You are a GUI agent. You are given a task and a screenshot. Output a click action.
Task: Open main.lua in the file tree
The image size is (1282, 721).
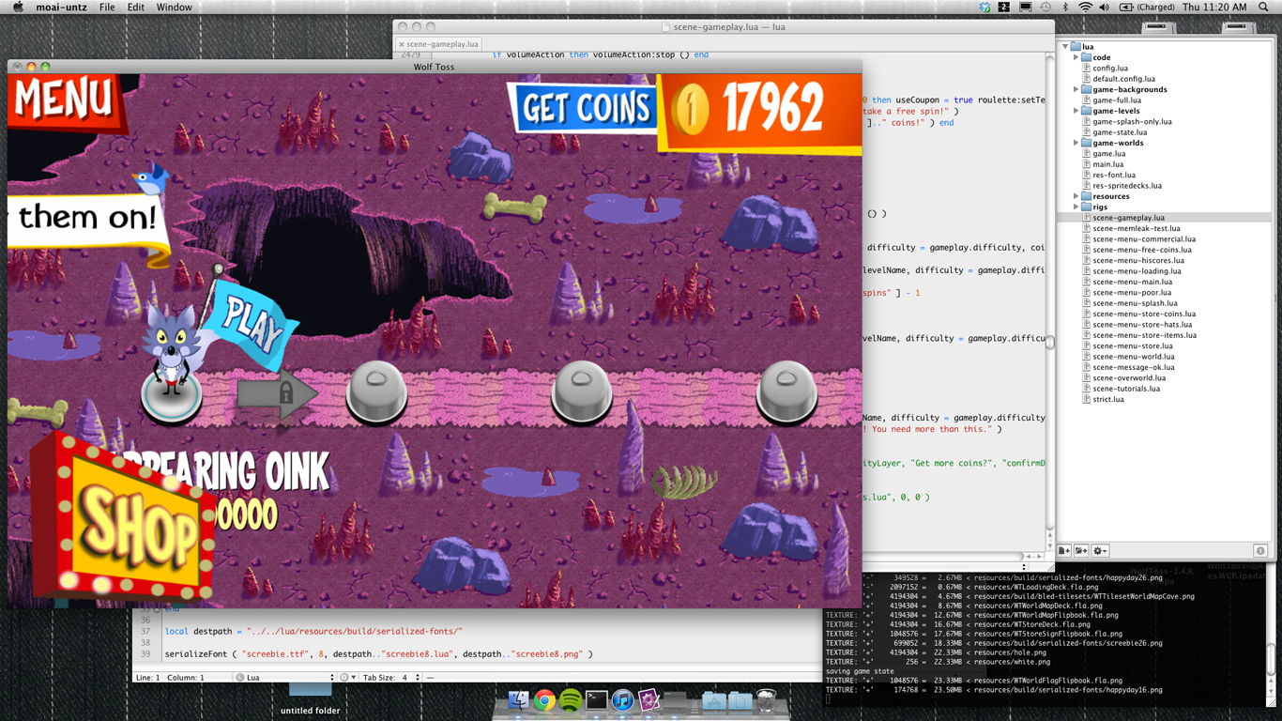tap(1107, 164)
